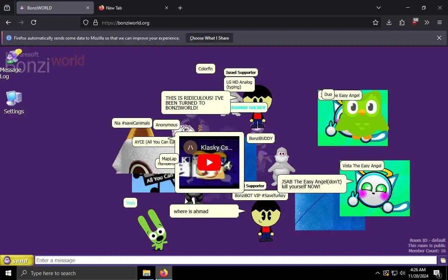The width and height of the screenshot is (448, 280).
Task: Open the Downloads panel
Action: [389, 22]
